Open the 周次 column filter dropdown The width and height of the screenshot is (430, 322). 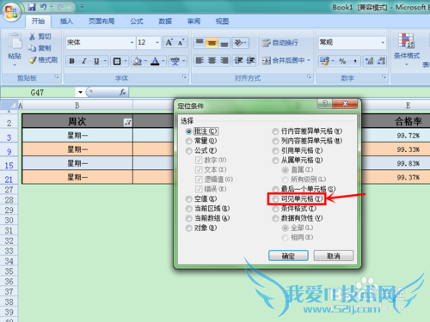pyautogui.click(x=127, y=123)
